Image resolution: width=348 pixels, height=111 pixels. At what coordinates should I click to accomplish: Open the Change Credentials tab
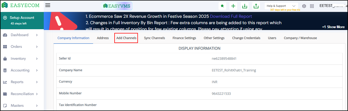coord(246,38)
